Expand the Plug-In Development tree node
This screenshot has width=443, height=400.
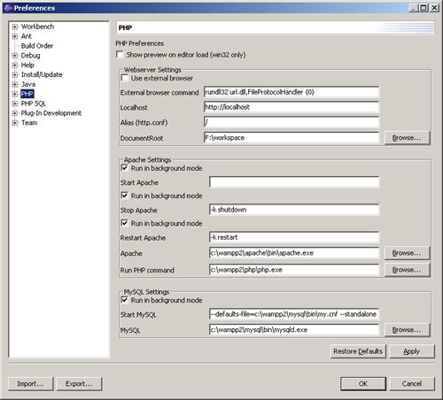[x=15, y=113]
